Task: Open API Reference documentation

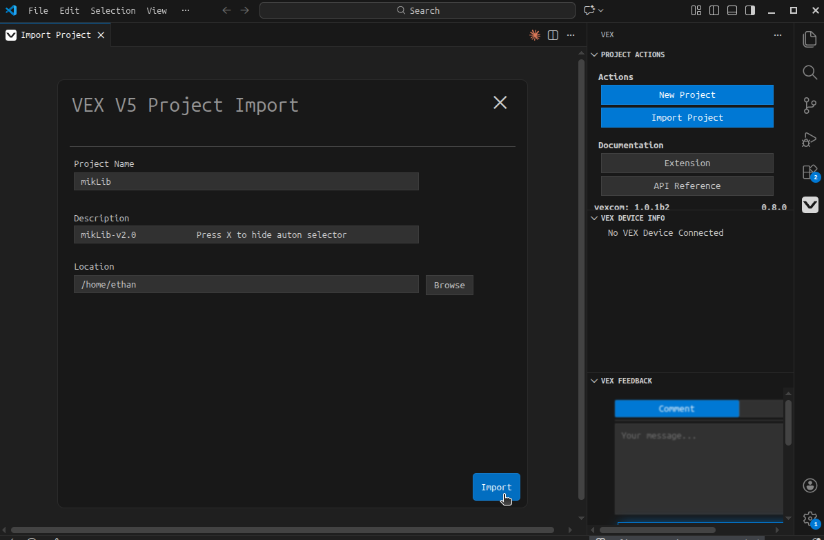Action: pos(687,186)
